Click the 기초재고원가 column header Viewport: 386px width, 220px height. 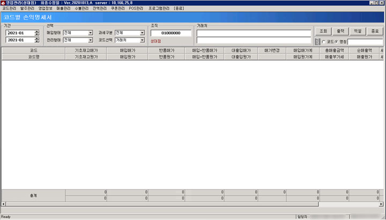click(86, 57)
